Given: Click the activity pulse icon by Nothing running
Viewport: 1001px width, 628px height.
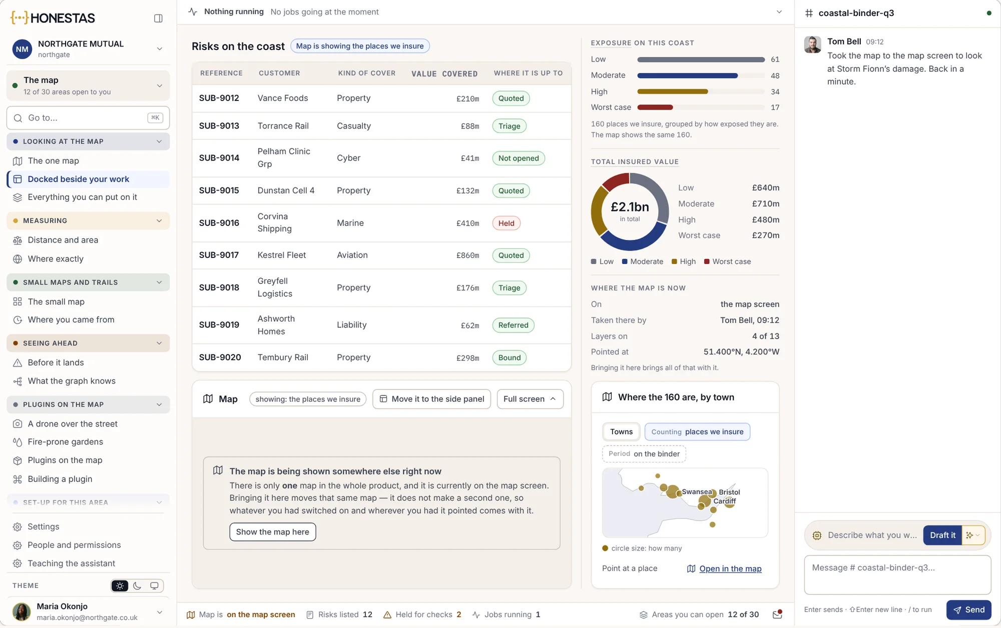Looking at the screenshot, I should click(x=193, y=11).
